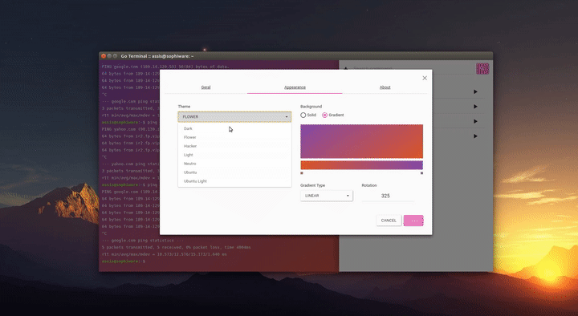Click the pink logo icon in panel corner
This screenshot has width=578, height=316.
482,68
